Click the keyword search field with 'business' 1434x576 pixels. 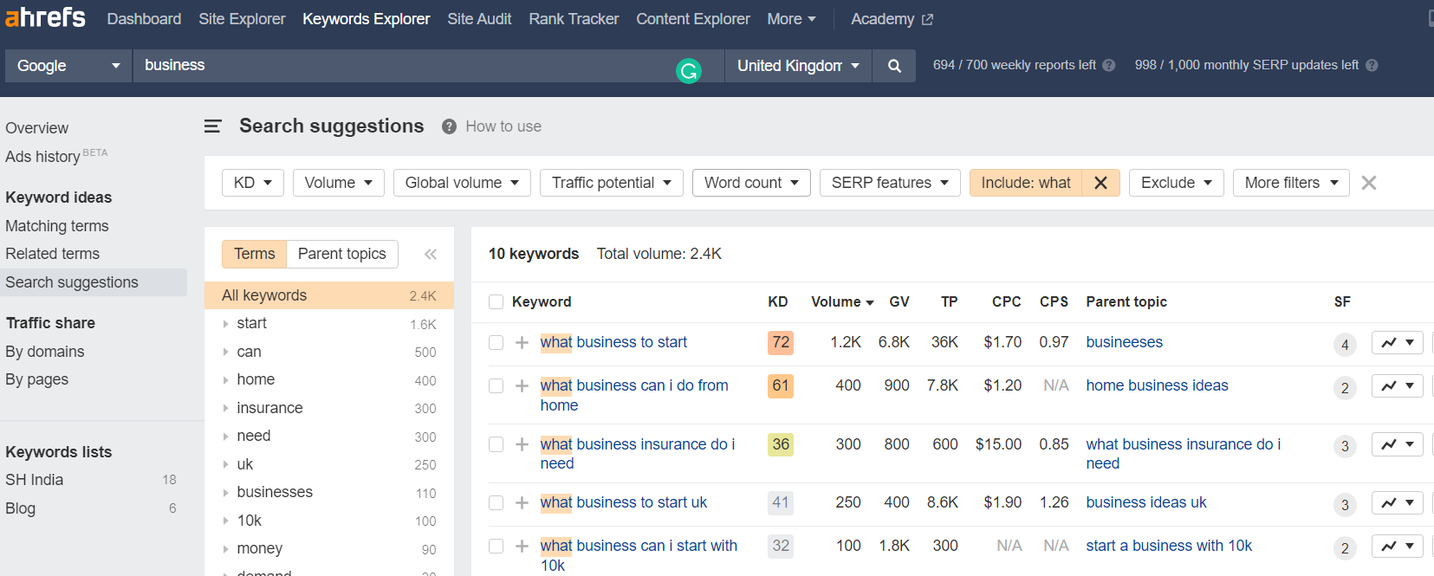coord(428,66)
